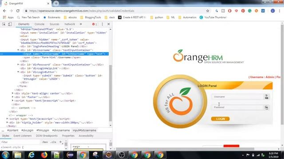Viewport: 284px width, 159px height.
Task: Open Internet Explorer from the taskbar
Action: [x=31, y=155]
